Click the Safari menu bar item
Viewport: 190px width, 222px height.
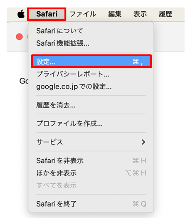tap(47, 14)
